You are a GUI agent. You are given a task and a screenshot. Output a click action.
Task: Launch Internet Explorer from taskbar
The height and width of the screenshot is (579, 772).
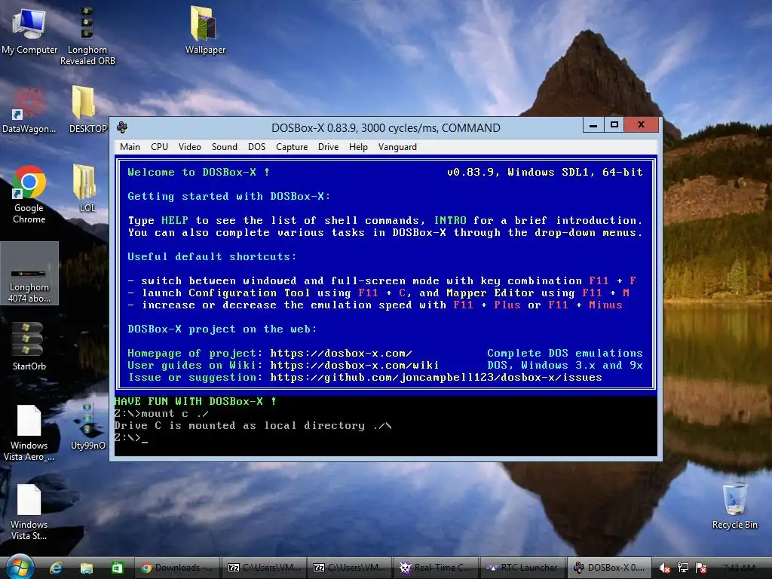click(56, 568)
